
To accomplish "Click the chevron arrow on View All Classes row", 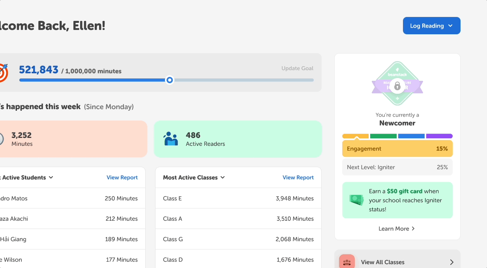I will coord(452,262).
